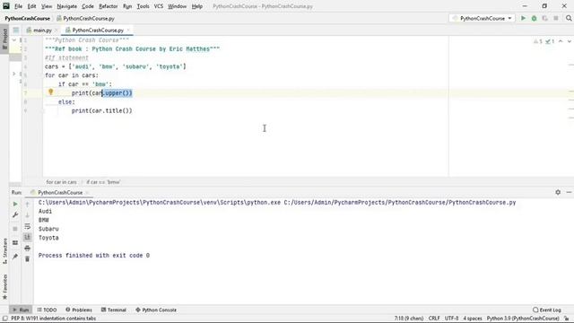Open Run panel wrench settings icon
Image resolution: width=574 pixels, height=323 pixels.
click(15, 215)
